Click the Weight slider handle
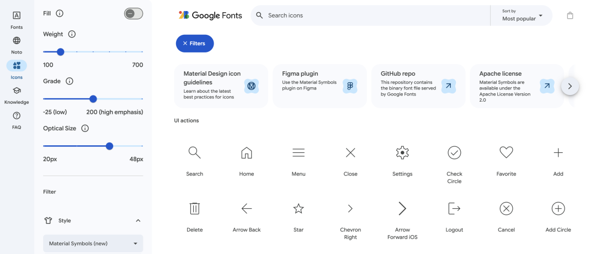Image resolution: width=596 pixels, height=254 pixels. pyautogui.click(x=61, y=52)
